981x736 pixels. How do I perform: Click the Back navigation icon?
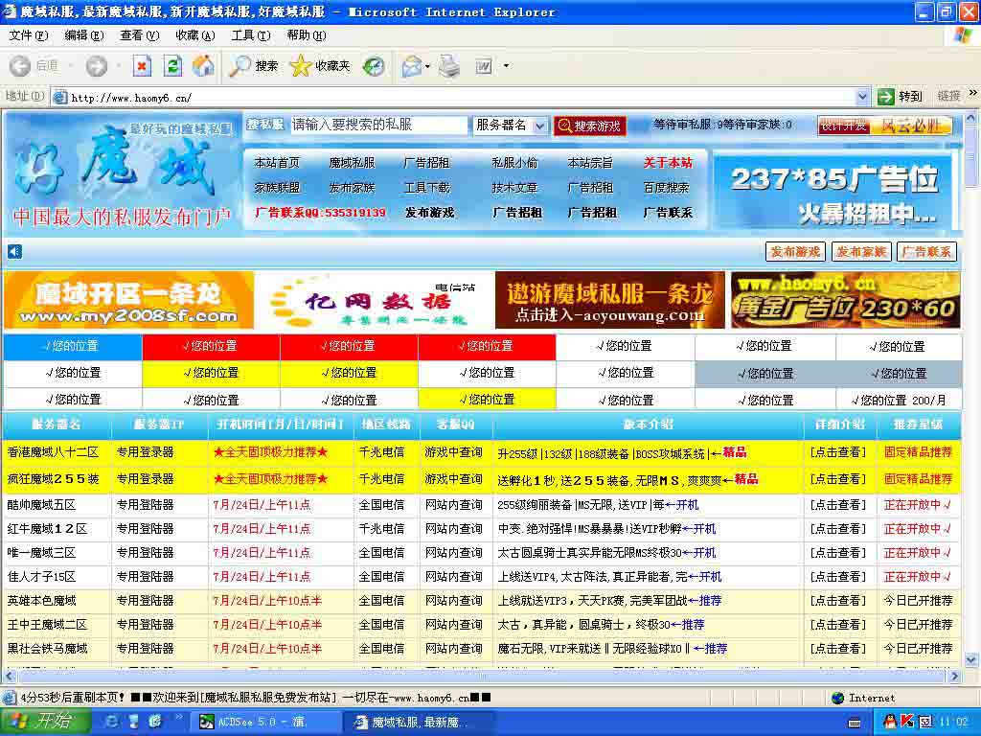tap(19, 67)
